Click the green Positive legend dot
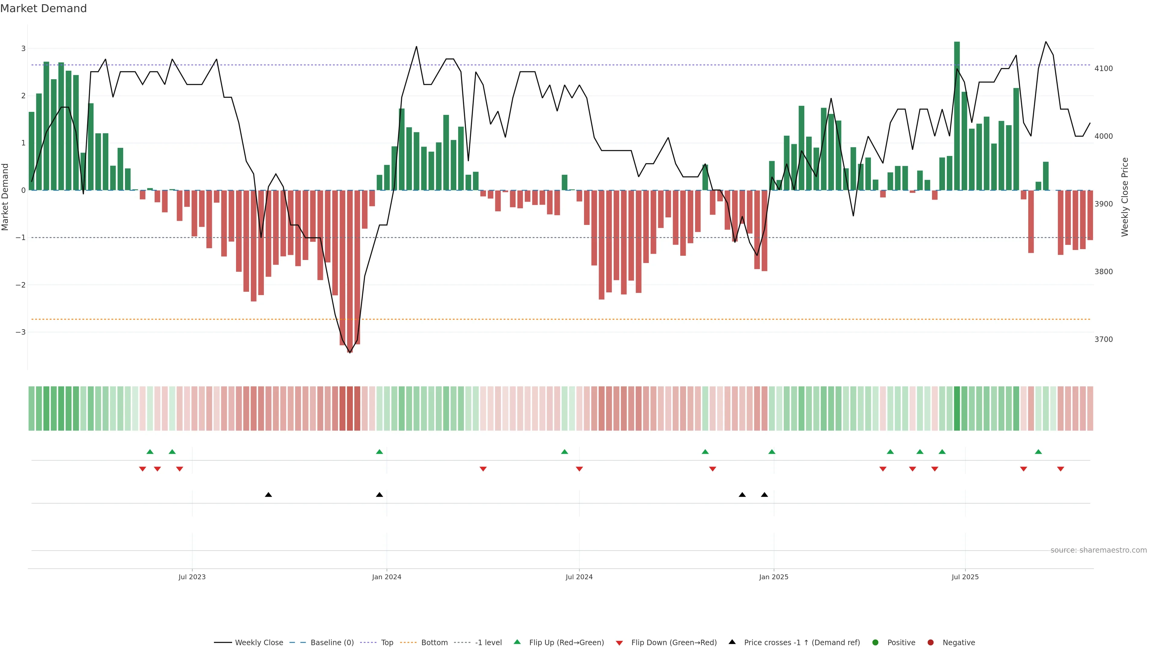The image size is (1162, 653). pos(875,642)
